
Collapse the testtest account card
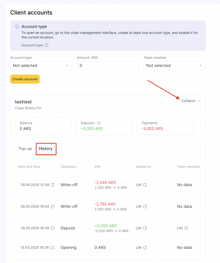pyautogui.click(x=190, y=101)
